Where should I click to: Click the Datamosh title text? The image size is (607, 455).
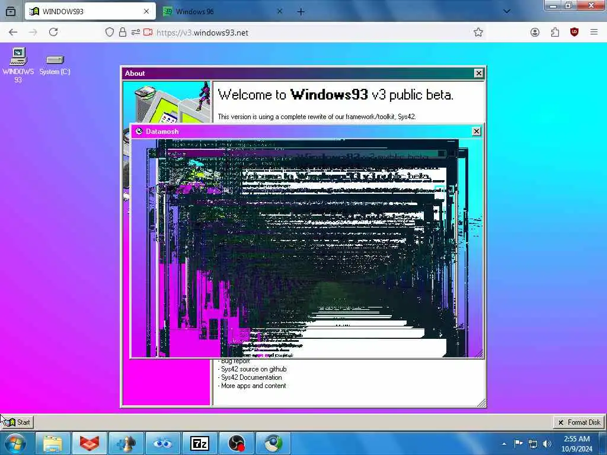click(162, 132)
